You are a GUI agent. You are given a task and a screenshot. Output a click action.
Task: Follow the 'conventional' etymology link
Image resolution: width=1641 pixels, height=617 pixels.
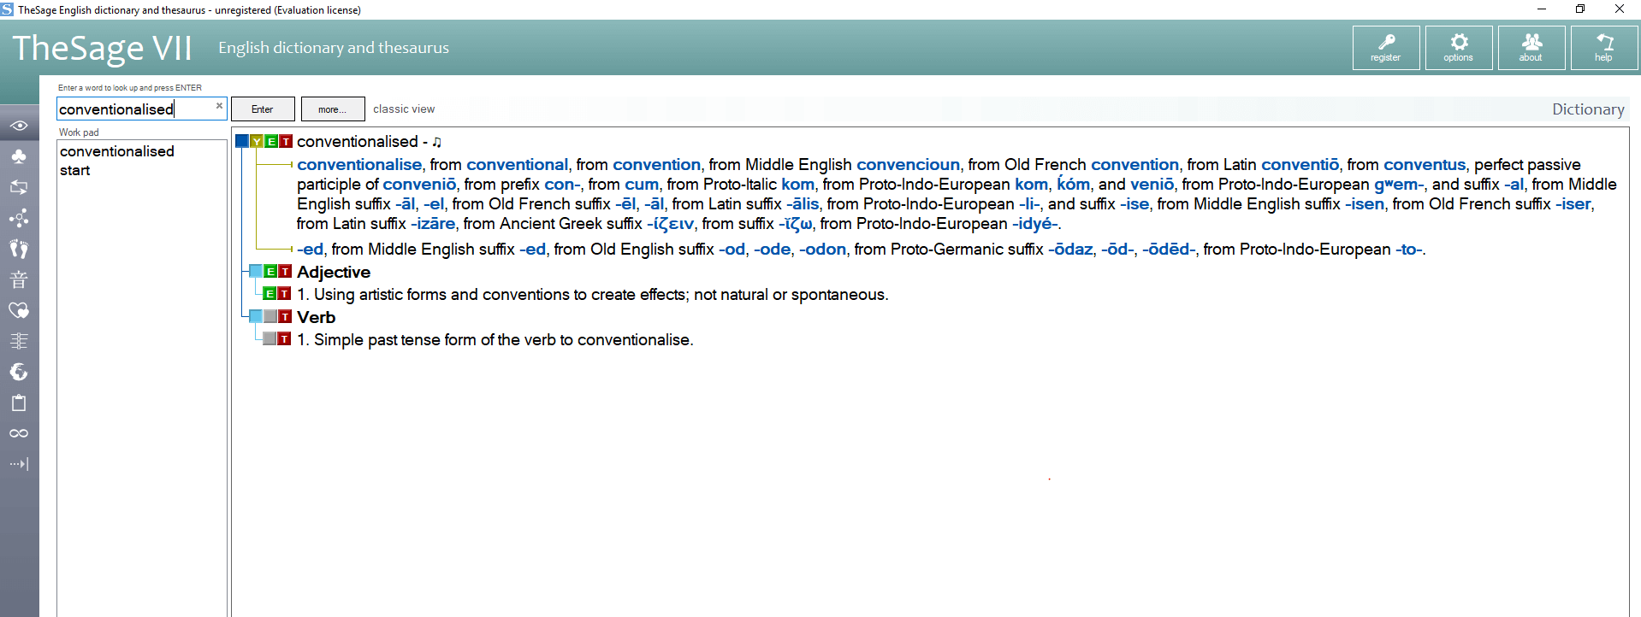(x=517, y=165)
